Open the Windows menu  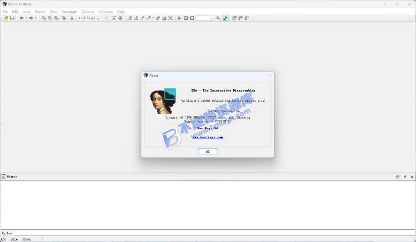click(x=106, y=12)
